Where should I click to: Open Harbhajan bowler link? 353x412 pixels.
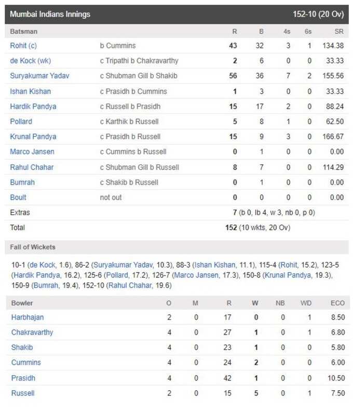pos(28,317)
